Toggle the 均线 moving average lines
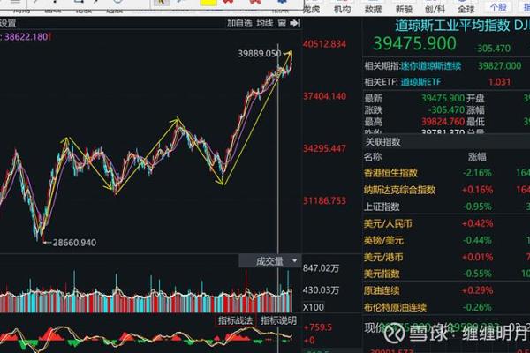530x353 pixels. (x=265, y=23)
